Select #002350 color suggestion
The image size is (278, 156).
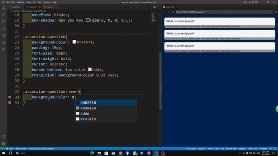[106, 103]
